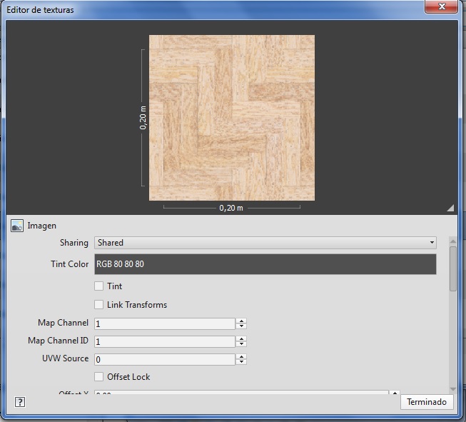The image size is (466, 422).
Task: Enable the Tint checkbox
Action: point(99,286)
